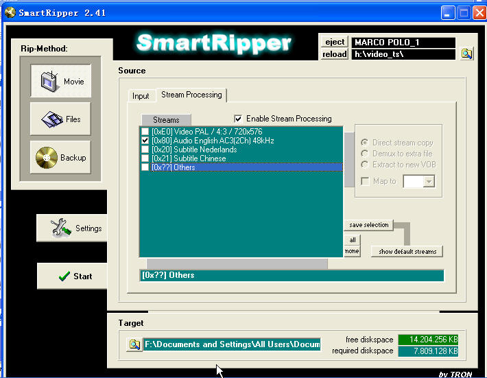Select all streams
Screen dimensions: 487x378
coord(352,240)
